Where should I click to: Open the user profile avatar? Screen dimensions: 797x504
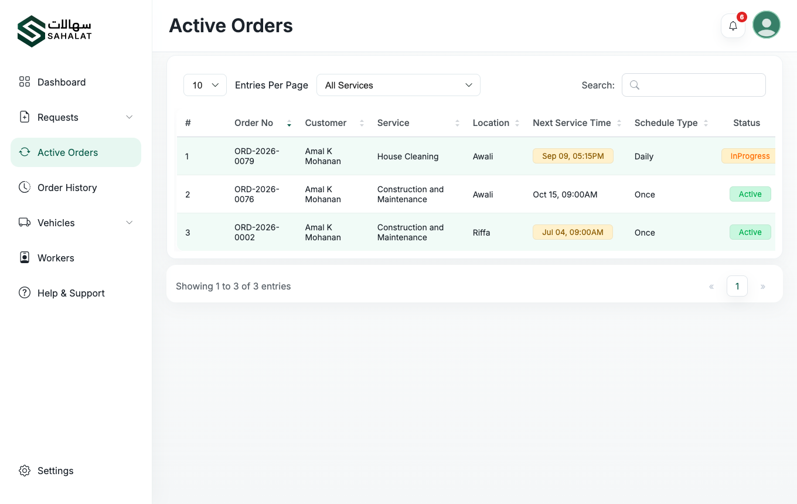pyautogui.click(x=767, y=25)
